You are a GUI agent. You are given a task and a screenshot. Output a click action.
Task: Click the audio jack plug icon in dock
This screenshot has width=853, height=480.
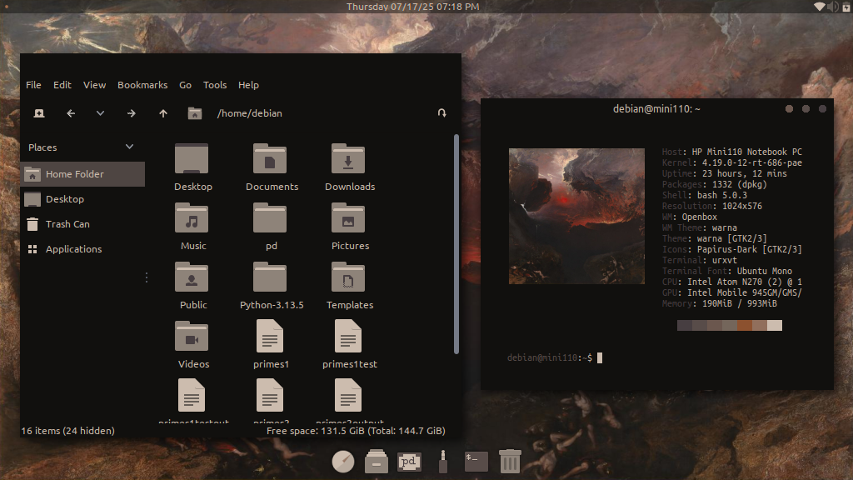click(443, 462)
